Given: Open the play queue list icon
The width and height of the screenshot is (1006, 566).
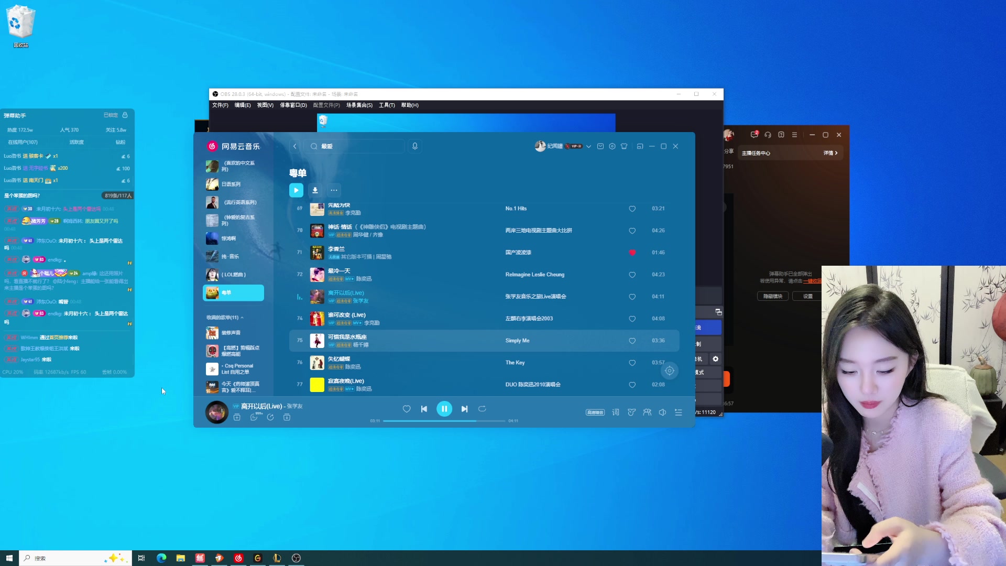Looking at the screenshot, I should click(679, 412).
